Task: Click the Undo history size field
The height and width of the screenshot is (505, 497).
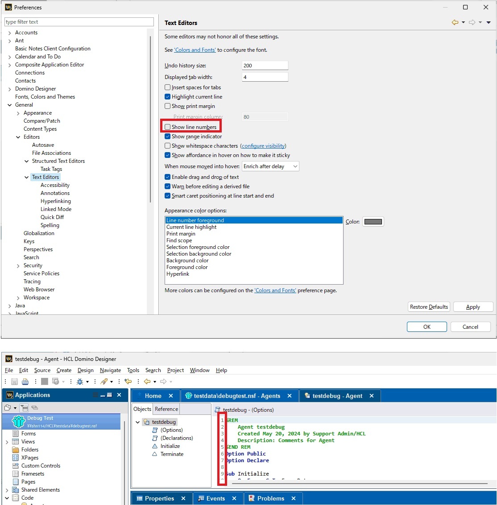Action: 265,66
